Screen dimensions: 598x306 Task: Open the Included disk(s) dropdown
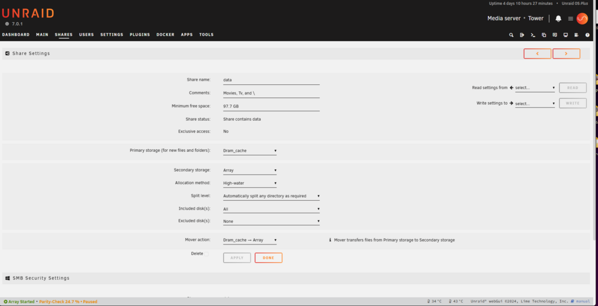[271, 209]
